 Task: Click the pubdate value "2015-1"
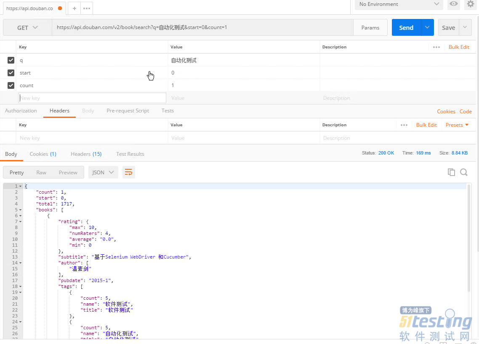tap(101, 280)
